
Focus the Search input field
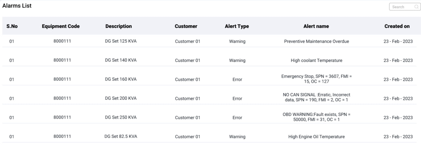[x=405, y=7]
